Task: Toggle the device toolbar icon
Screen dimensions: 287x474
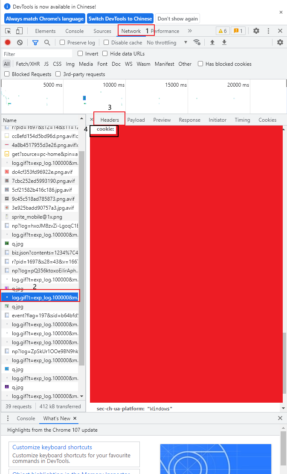Action: pyautogui.click(x=19, y=31)
